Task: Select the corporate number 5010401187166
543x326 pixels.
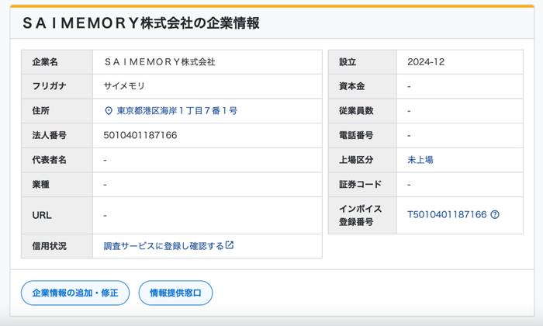Action: pos(140,135)
